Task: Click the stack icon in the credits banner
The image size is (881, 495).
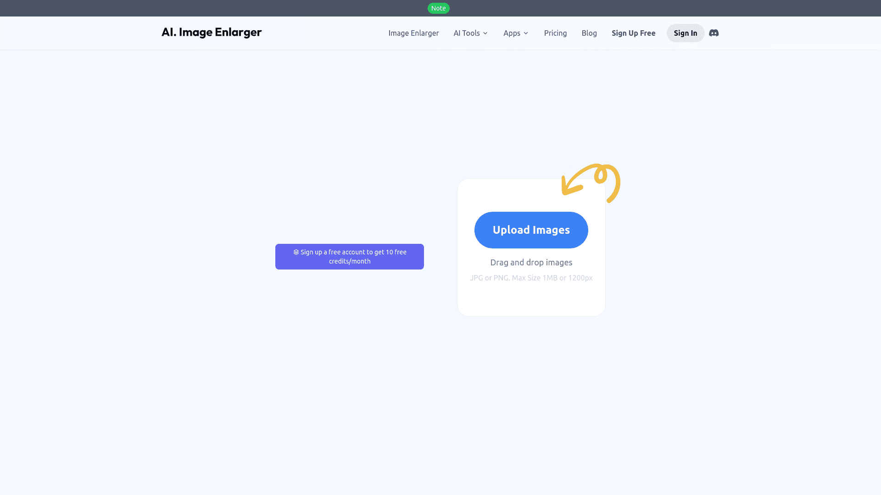Action: tap(296, 252)
